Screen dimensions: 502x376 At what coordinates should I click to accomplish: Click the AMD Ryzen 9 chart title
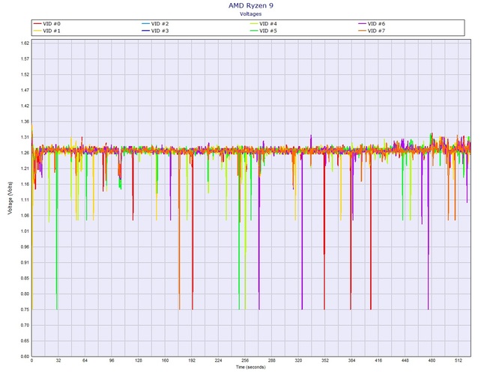pyautogui.click(x=251, y=5)
